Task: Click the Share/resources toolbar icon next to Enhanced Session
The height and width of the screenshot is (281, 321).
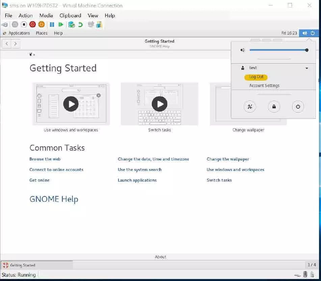Action: coord(99,24)
